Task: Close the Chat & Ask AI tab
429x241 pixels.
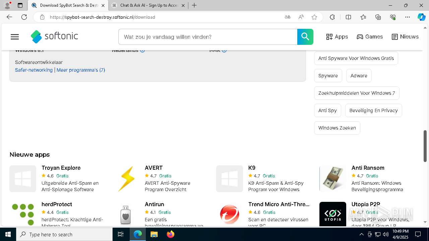Action: 183,5
